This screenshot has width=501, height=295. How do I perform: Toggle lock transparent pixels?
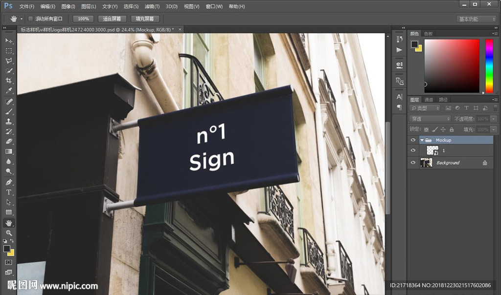pyautogui.click(x=426, y=129)
